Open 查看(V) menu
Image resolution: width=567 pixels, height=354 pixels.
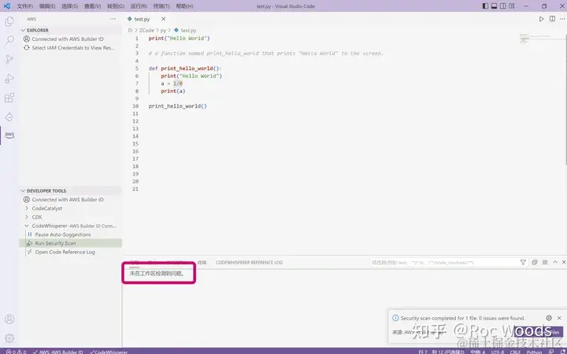tap(93, 6)
